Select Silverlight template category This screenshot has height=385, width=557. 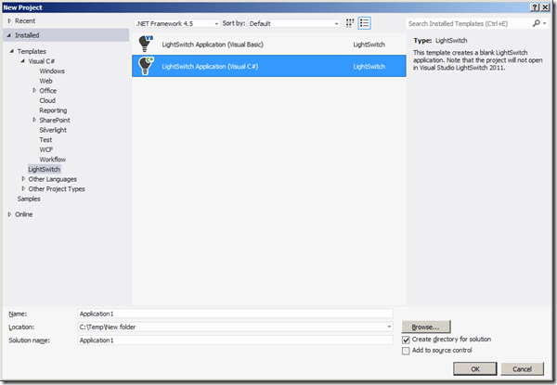[53, 130]
